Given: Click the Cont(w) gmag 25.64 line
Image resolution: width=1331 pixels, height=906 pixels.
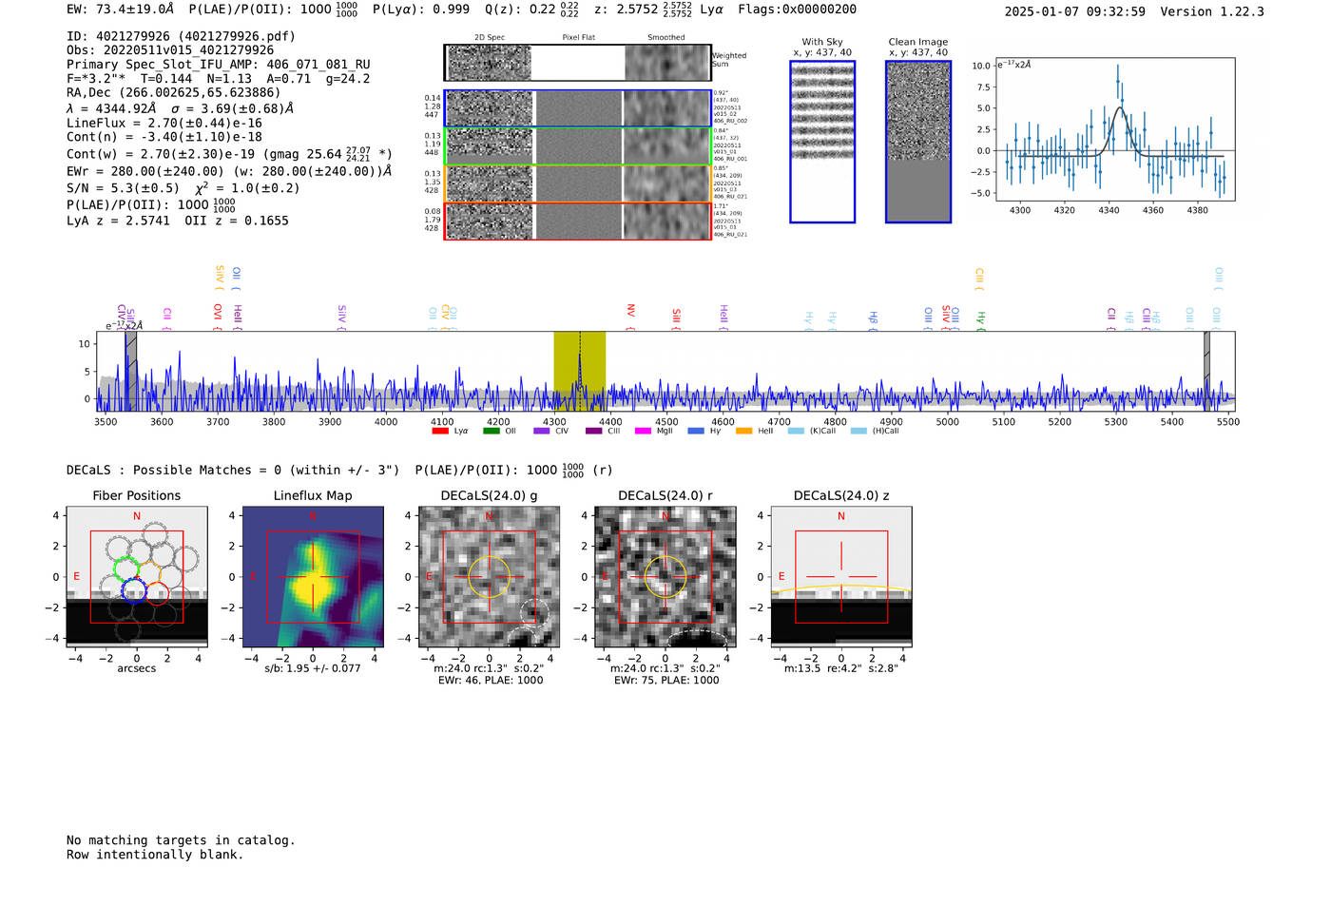Looking at the screenshot, I should [229, 153].
